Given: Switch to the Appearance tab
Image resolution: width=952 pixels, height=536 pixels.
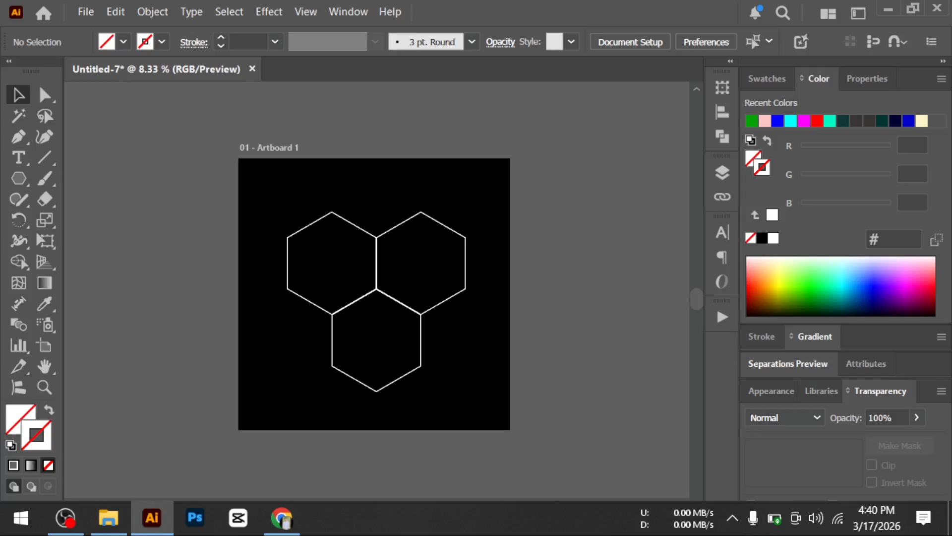Looking at the screenshot, I should 771,391.
